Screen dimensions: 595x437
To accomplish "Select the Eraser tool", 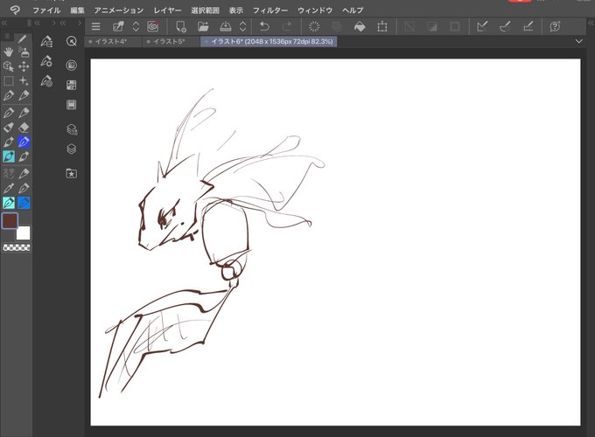I will 24,128.
